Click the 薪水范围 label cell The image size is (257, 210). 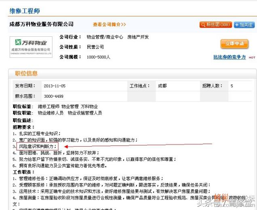(x=27, y=96)
